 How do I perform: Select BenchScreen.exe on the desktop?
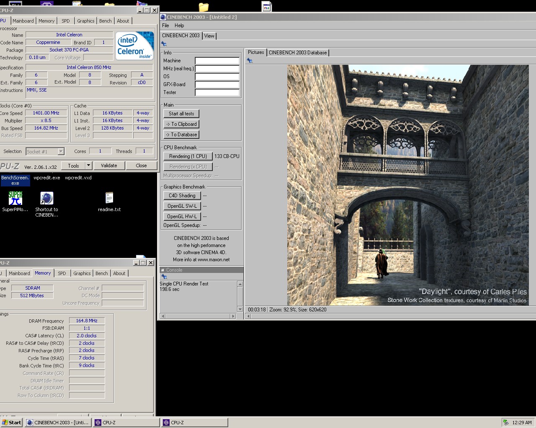(15, 180)
